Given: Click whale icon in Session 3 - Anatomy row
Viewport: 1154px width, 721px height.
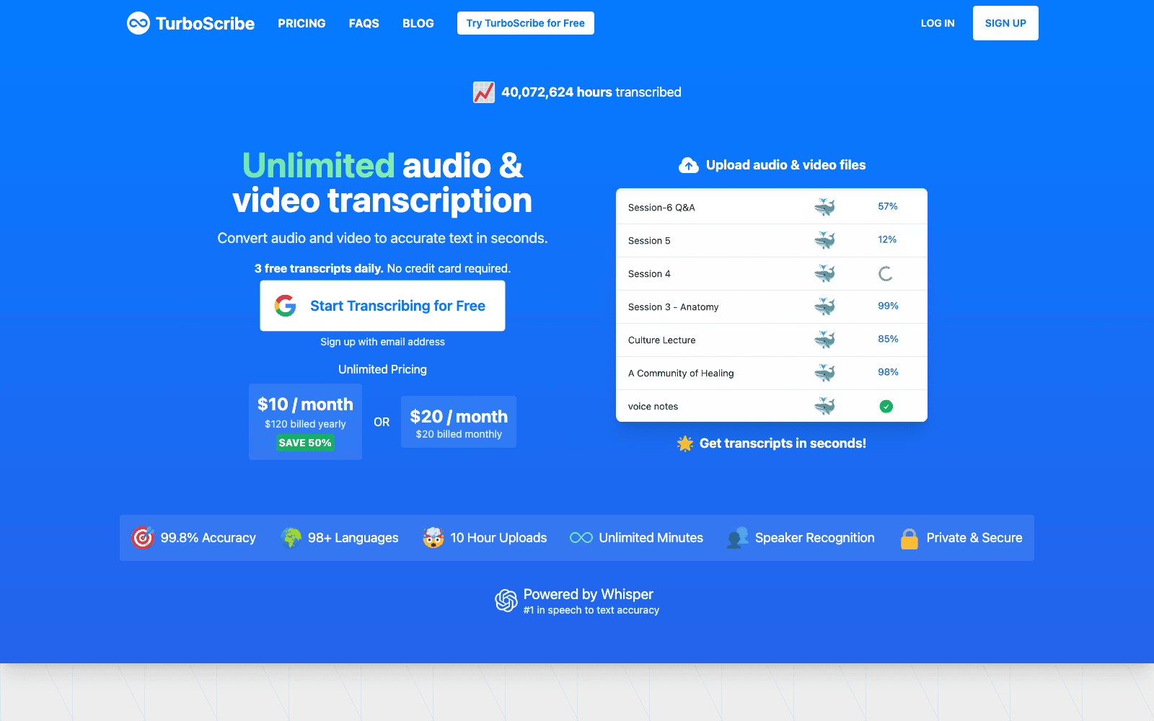Looking at the screenshot, I should click(x=824, y=307).
